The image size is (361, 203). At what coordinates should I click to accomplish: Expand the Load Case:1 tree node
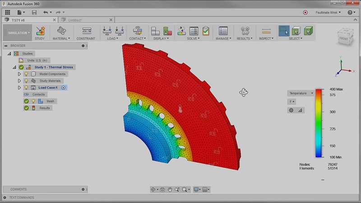tap(19, 88)
